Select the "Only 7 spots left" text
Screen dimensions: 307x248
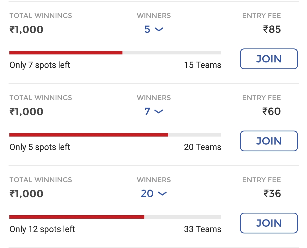pos(40,65)
